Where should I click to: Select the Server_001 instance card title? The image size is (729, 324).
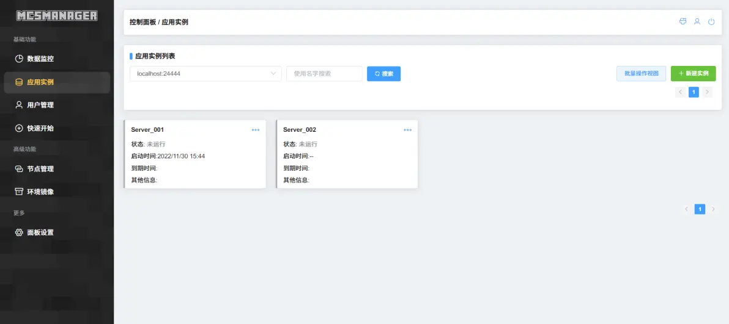tap(147, 130)
